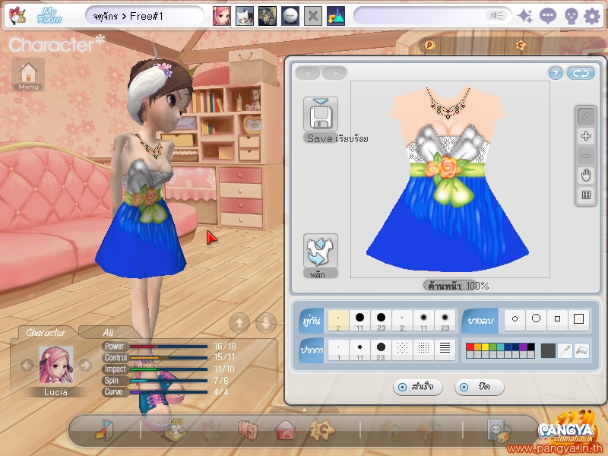Go to next character with right arrow
The height and width of the screenshot is (456, 608).
pyautogui.click(x=85, y=365)
